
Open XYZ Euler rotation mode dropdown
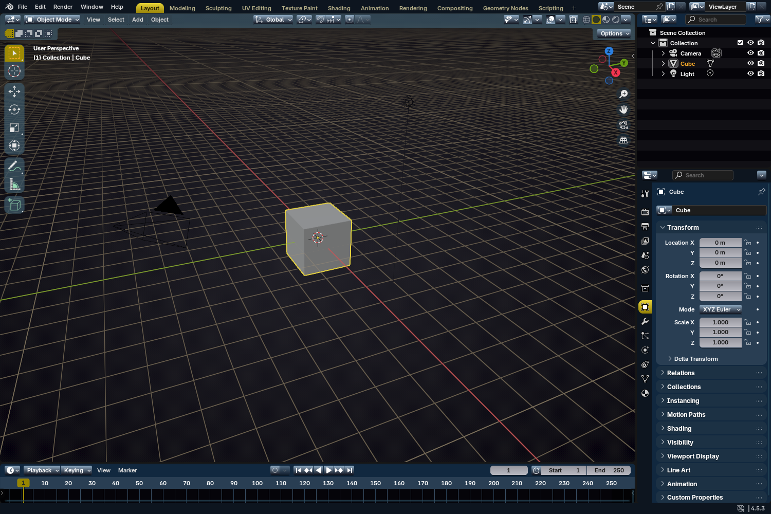coord(721,309)
